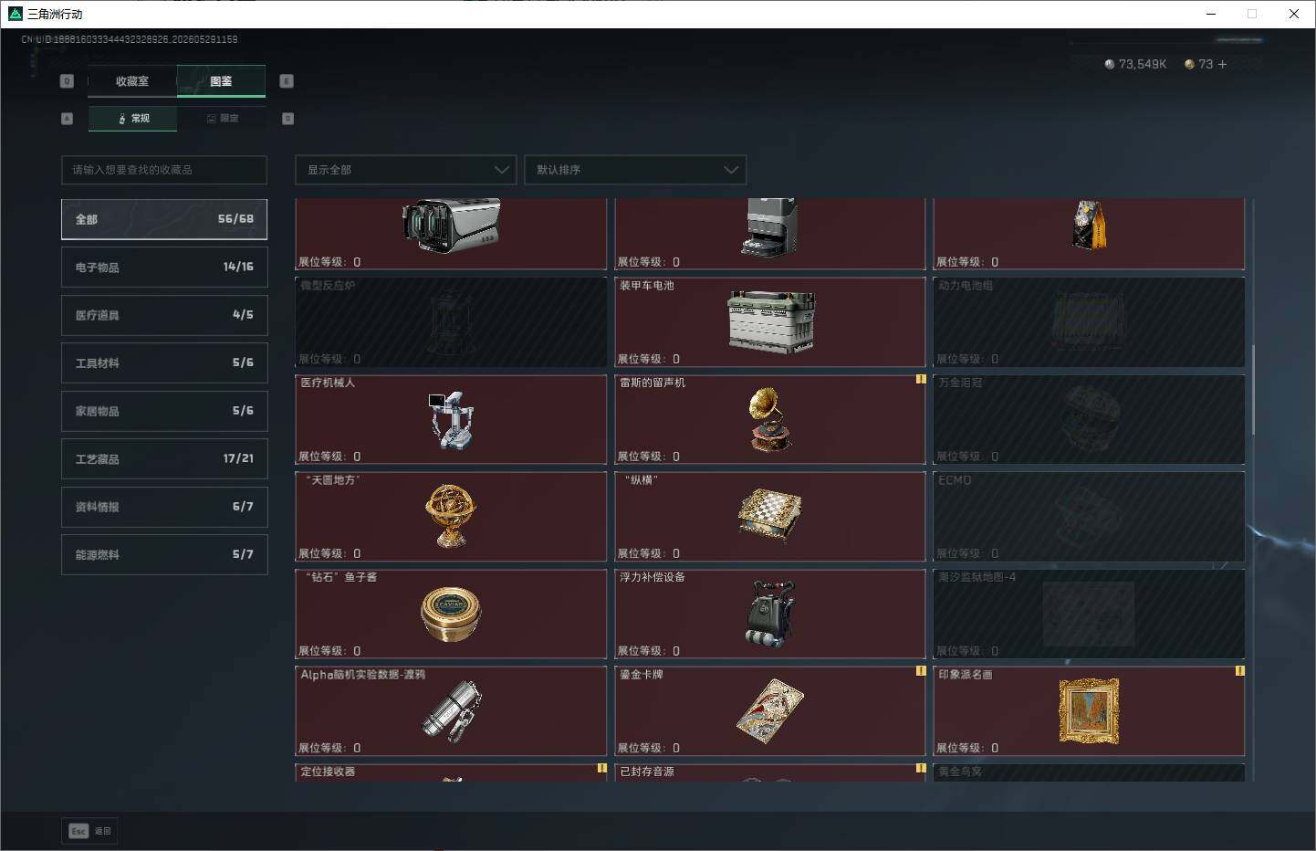Click the 三角洲行动 app icon in title bar

(15, 14)
